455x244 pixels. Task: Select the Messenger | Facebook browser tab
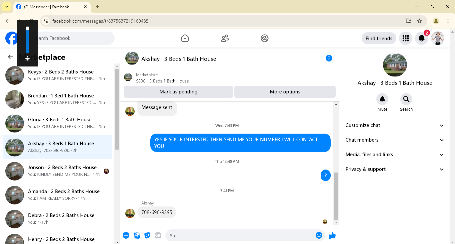(52, 7)
